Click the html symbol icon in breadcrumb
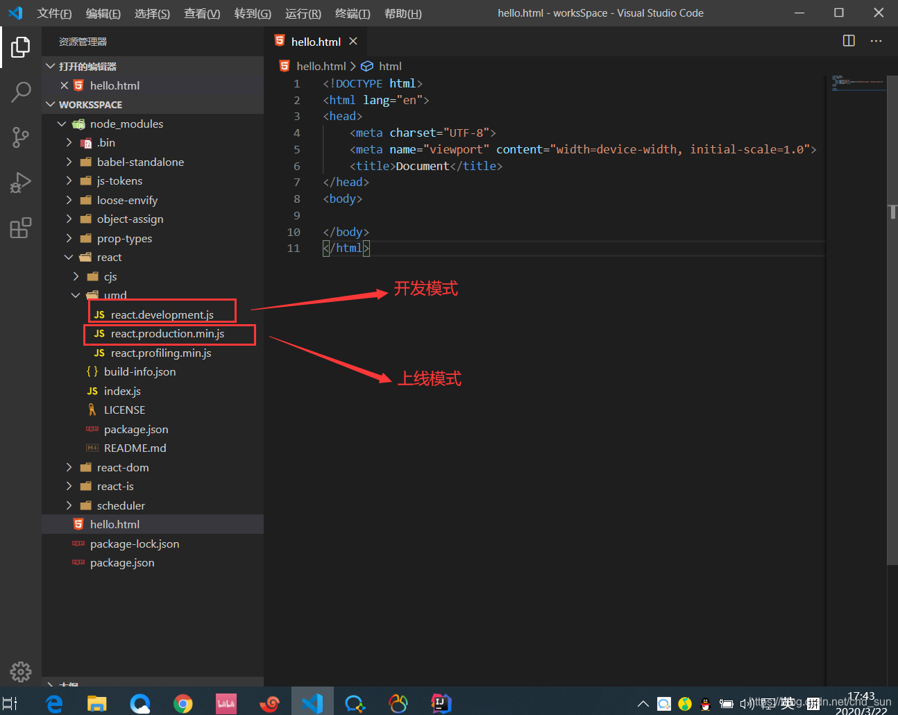The height and width of the screenshot is (715, 898). point(367,66)
